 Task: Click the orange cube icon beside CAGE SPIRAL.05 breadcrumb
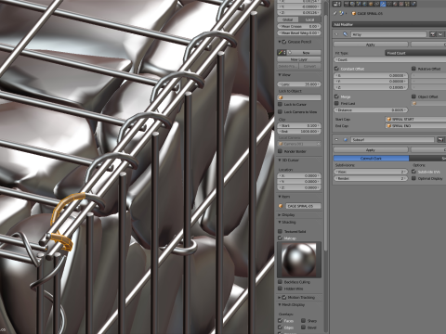click(x=353, y=13)
